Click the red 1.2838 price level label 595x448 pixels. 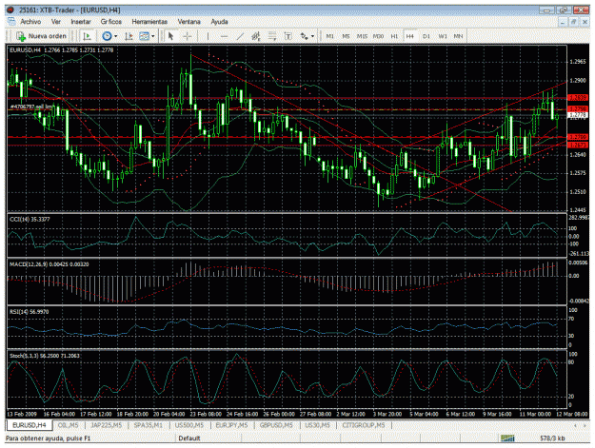tap(578, 98)
